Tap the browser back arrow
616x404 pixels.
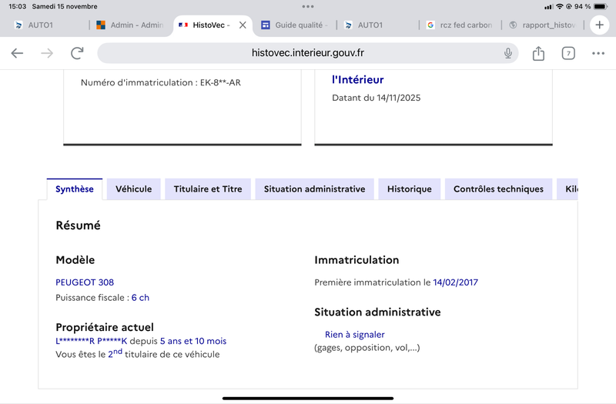pyautogui.click(x=17, y=53)
